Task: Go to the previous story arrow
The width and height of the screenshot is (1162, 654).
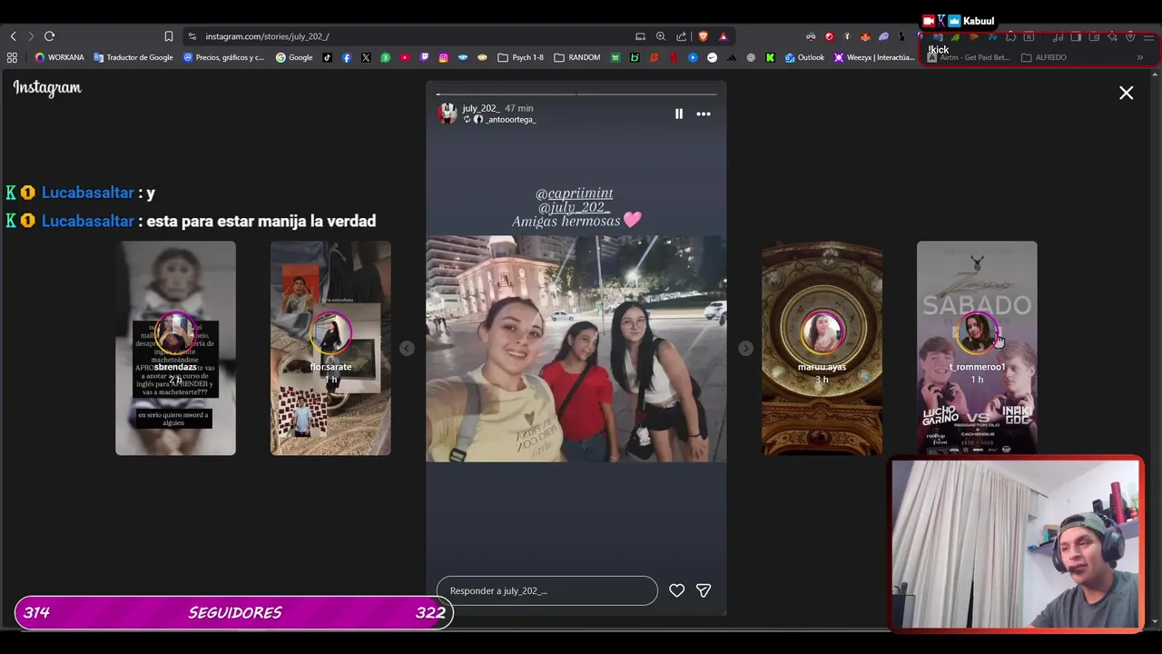Action: [x=407, y=348]
